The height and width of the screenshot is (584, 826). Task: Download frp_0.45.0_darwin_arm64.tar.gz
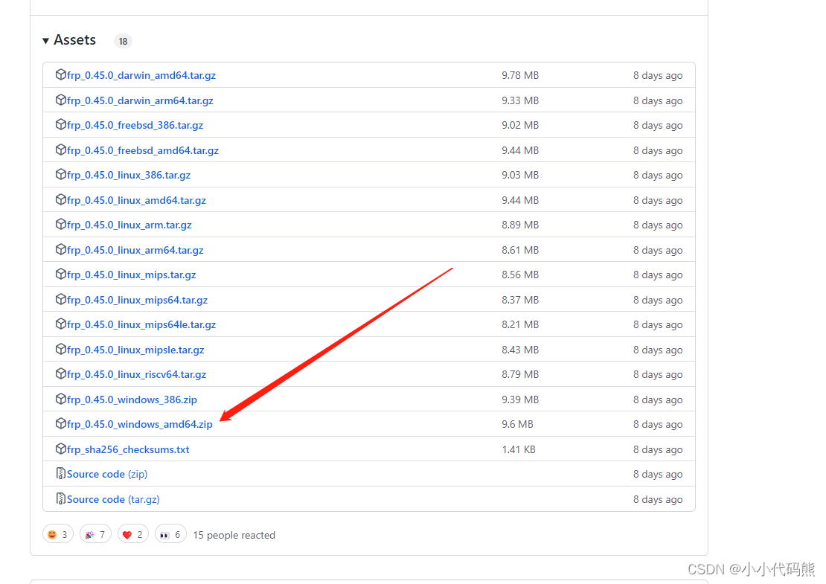(140, 100)
